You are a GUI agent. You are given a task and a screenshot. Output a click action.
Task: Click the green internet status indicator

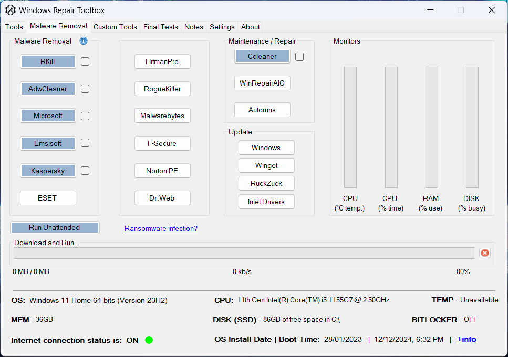[149, 340]
